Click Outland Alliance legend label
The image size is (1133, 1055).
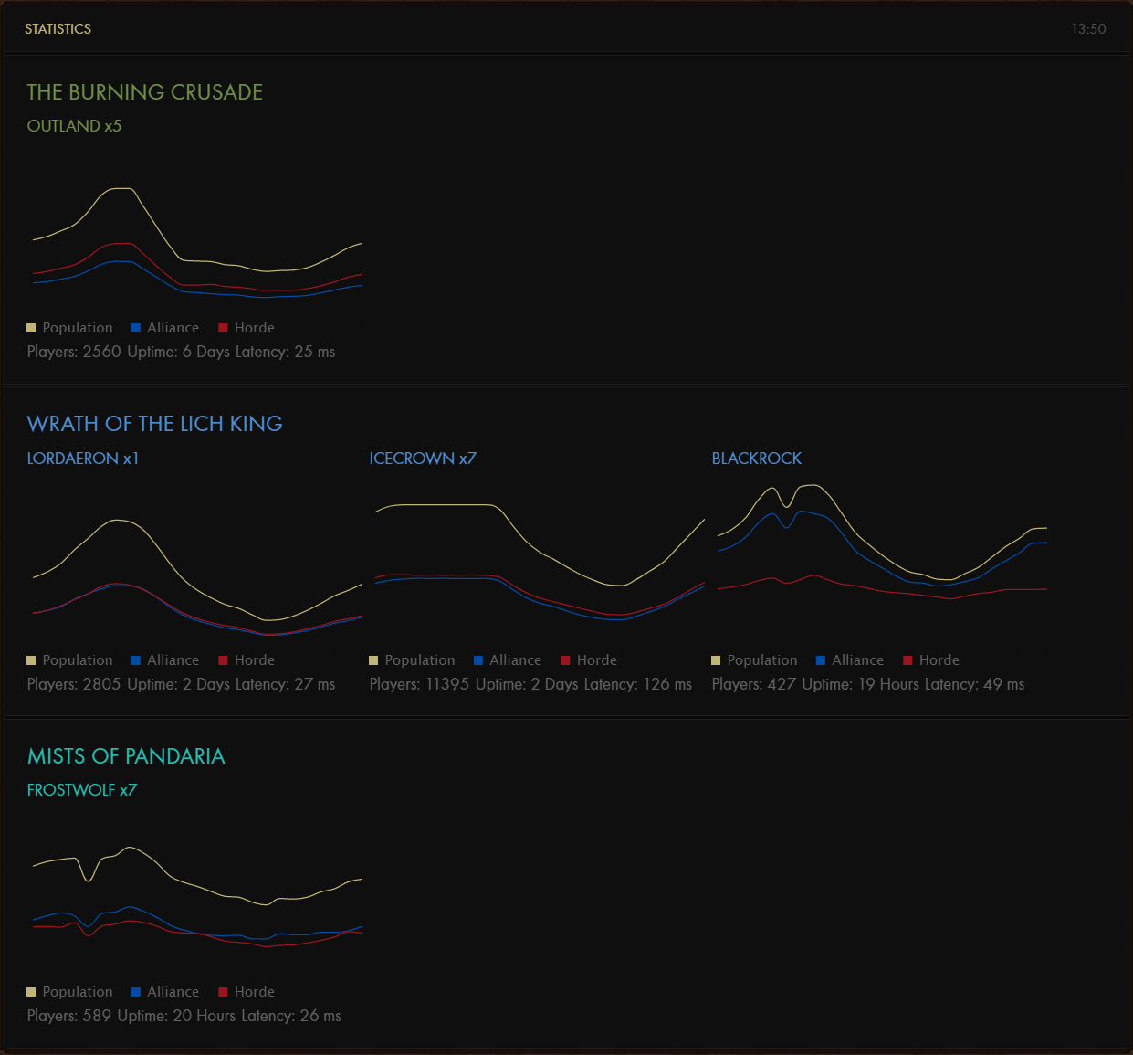click(173, 328)
